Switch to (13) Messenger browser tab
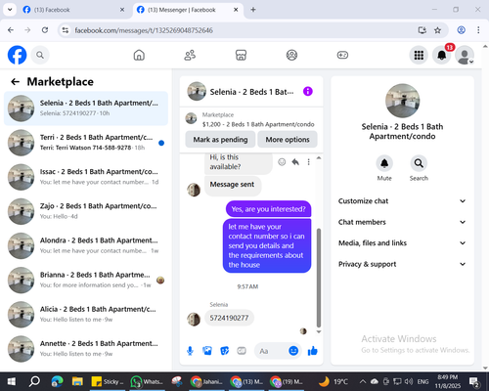The image size is (489, 391). coord(188,10)
